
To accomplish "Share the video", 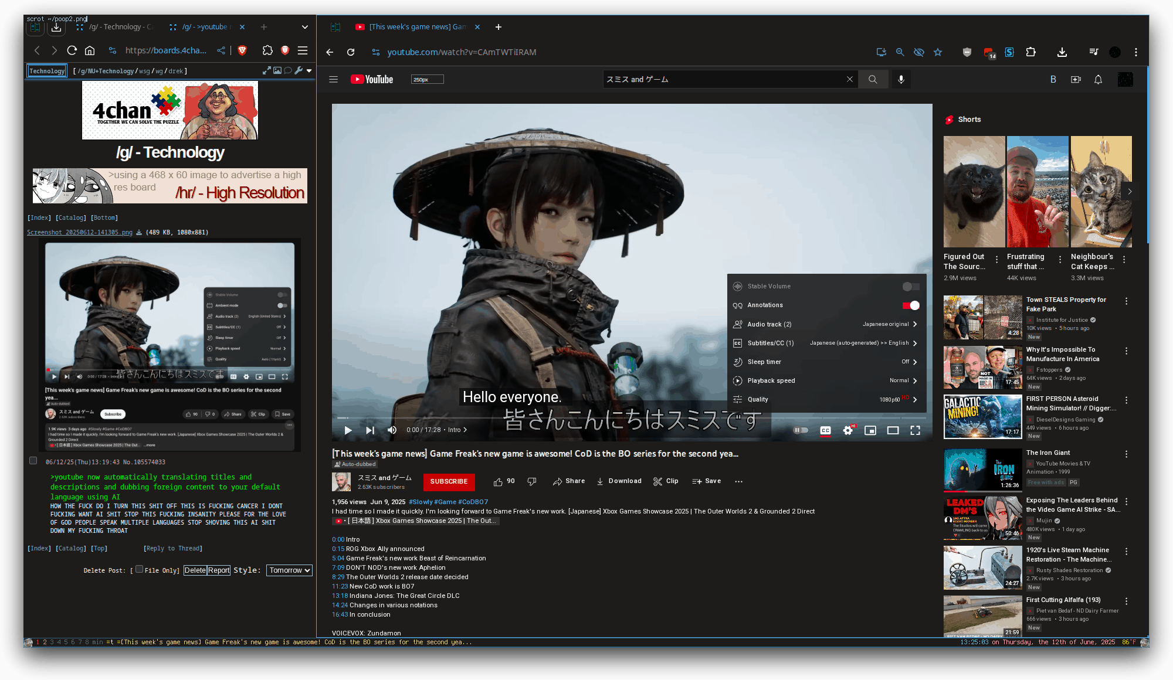I will click(569, 482).
